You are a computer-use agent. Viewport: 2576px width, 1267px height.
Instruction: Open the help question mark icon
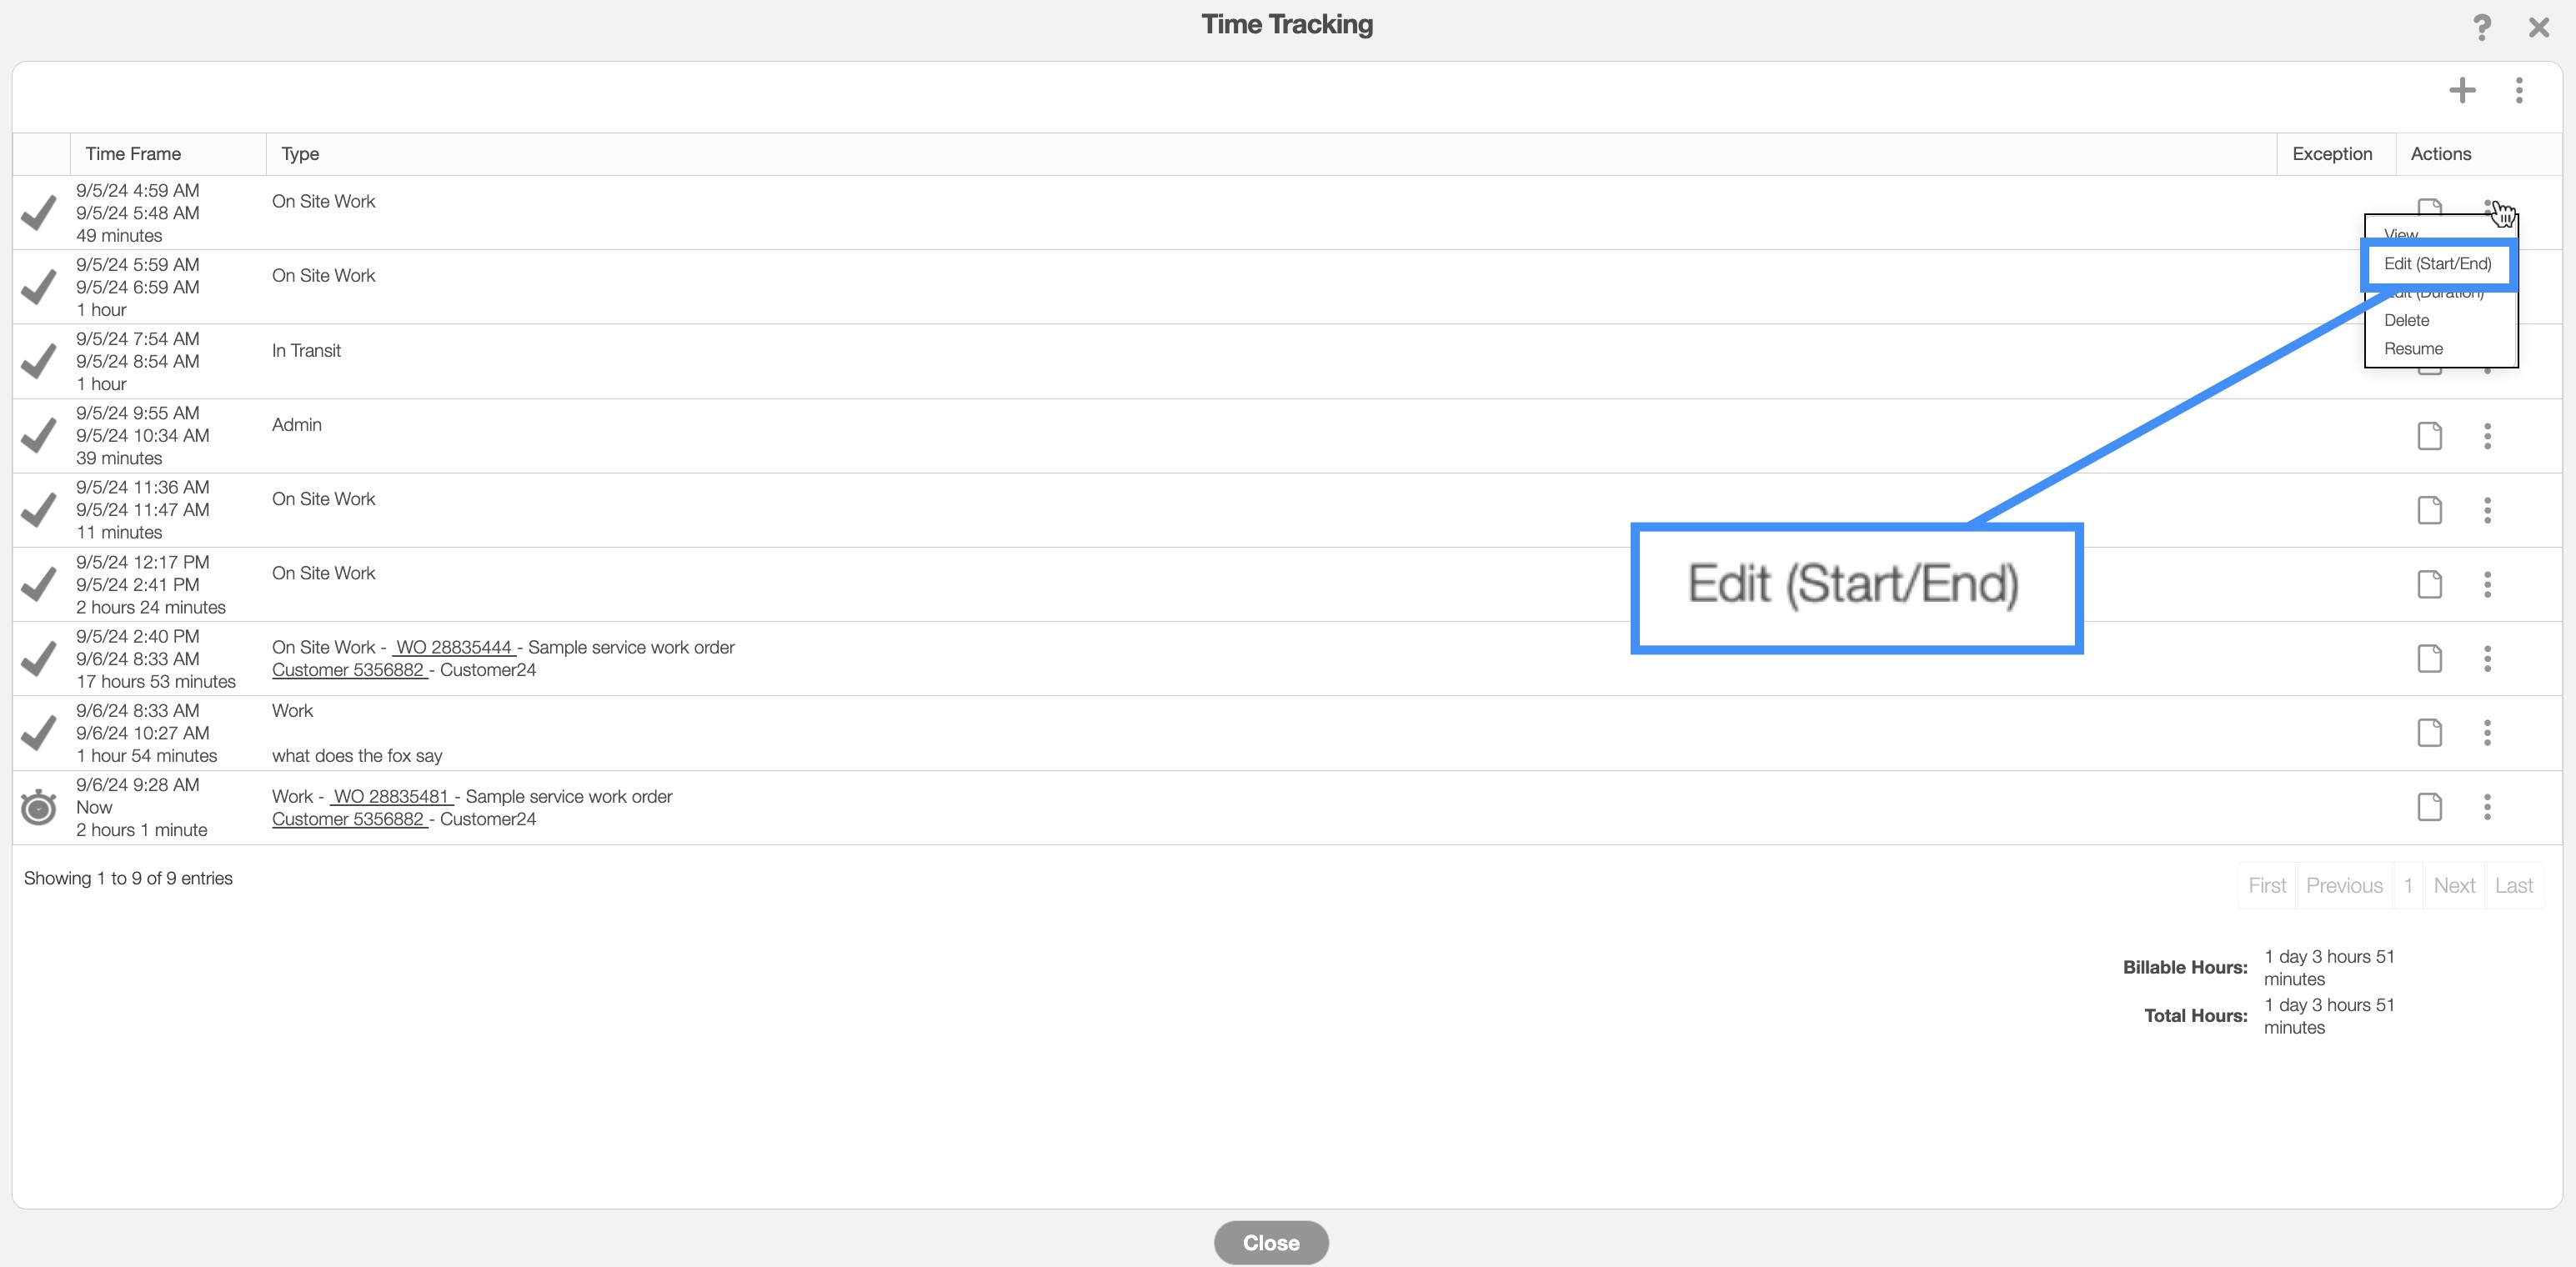[2481, 27]
